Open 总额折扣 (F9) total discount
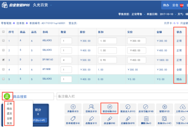 (128, 120)
